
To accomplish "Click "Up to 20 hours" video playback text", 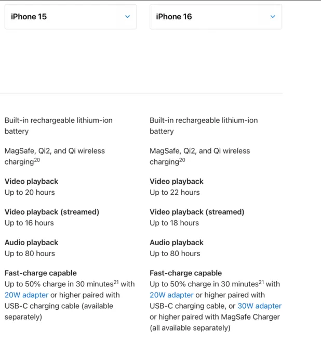I will click(30, 193).
